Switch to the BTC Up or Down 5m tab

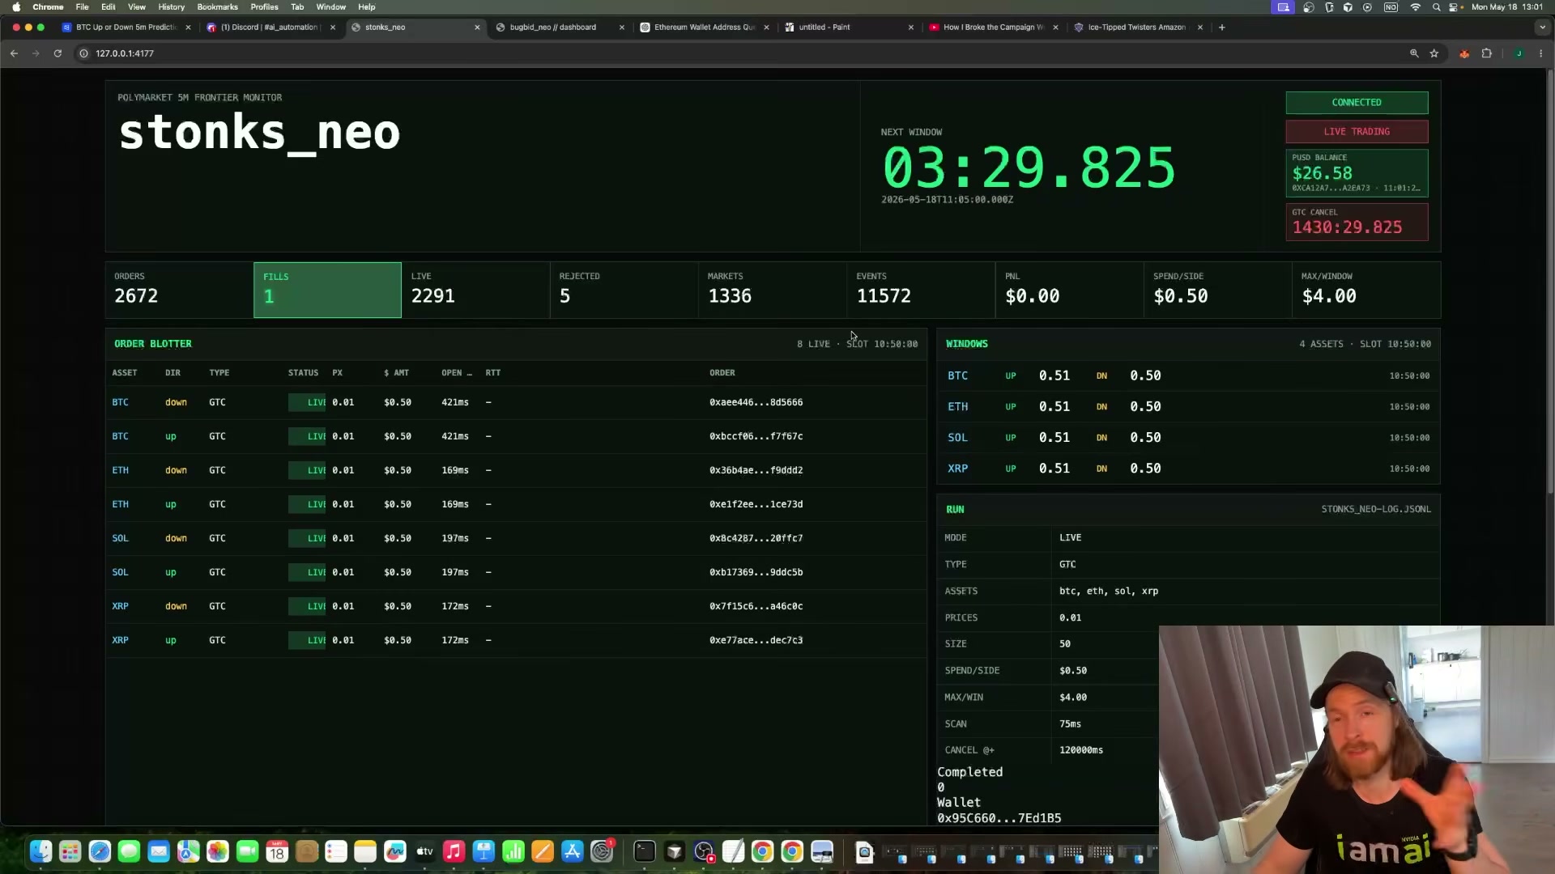pos(126,28)
